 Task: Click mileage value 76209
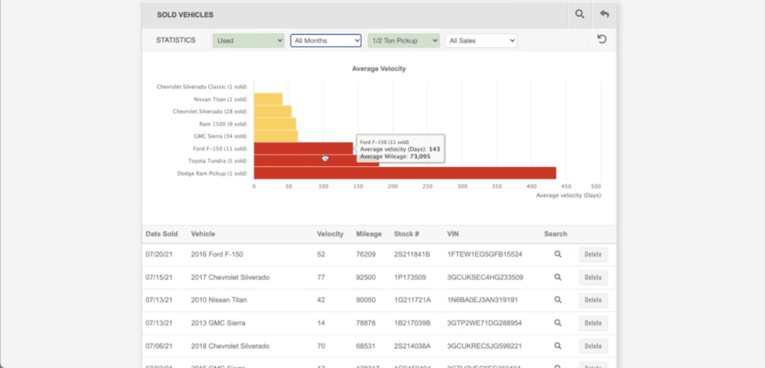click(x=366, y=255)
